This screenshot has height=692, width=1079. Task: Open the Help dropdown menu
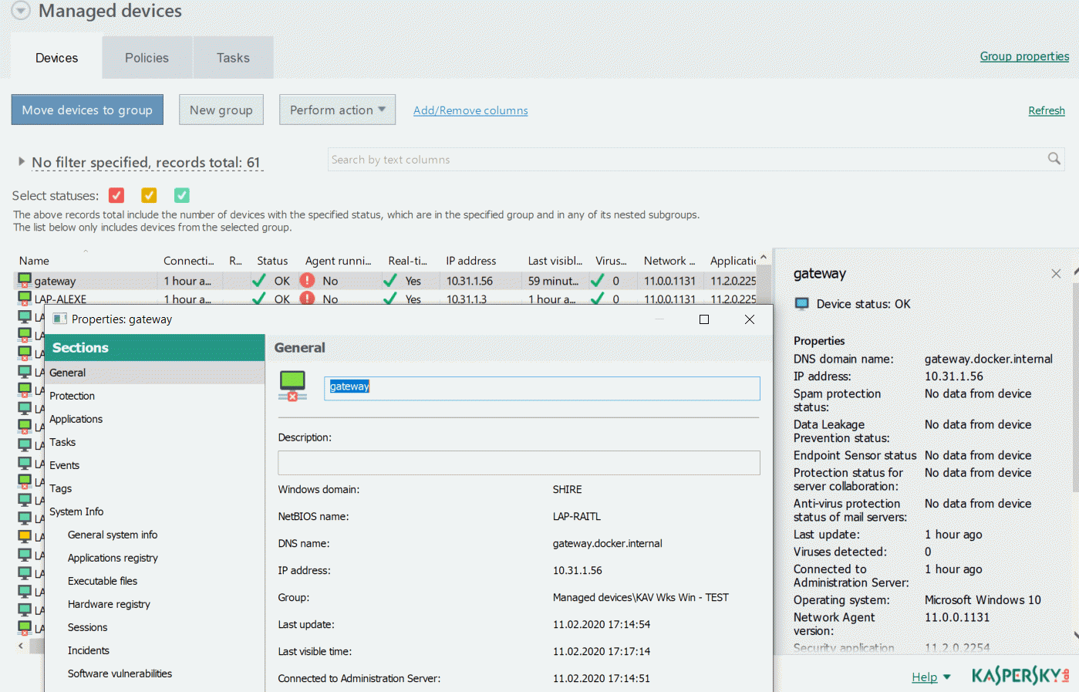coord(931,677)
